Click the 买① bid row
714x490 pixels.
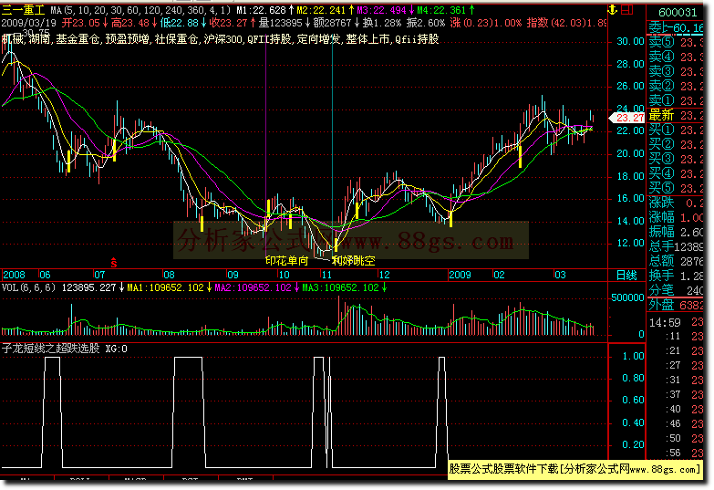pyautogui.click(x=676, y=130)
